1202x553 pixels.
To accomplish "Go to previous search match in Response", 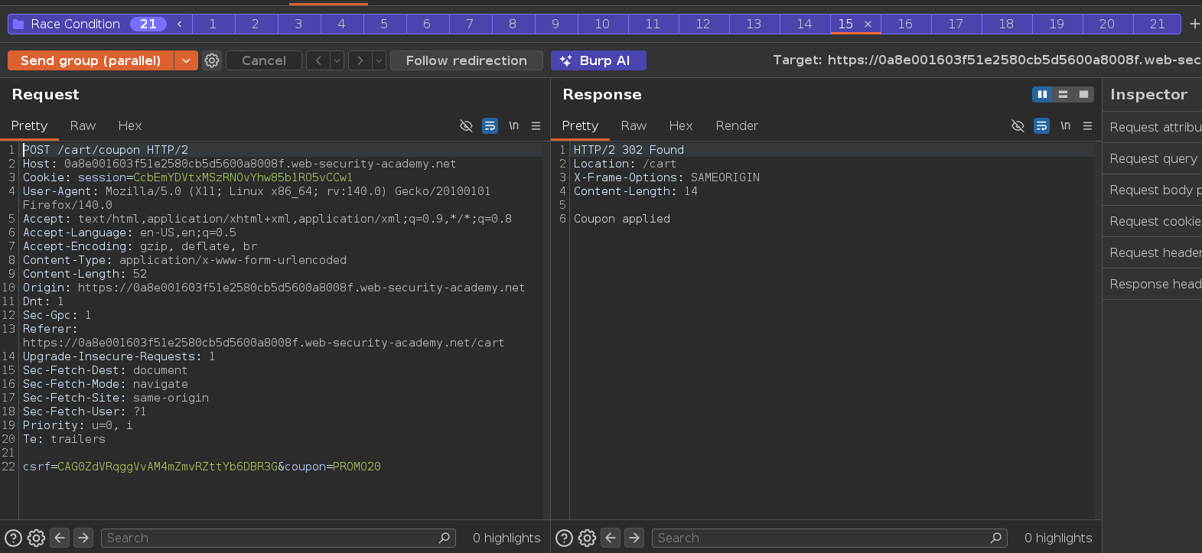I will tap(611, 538).
